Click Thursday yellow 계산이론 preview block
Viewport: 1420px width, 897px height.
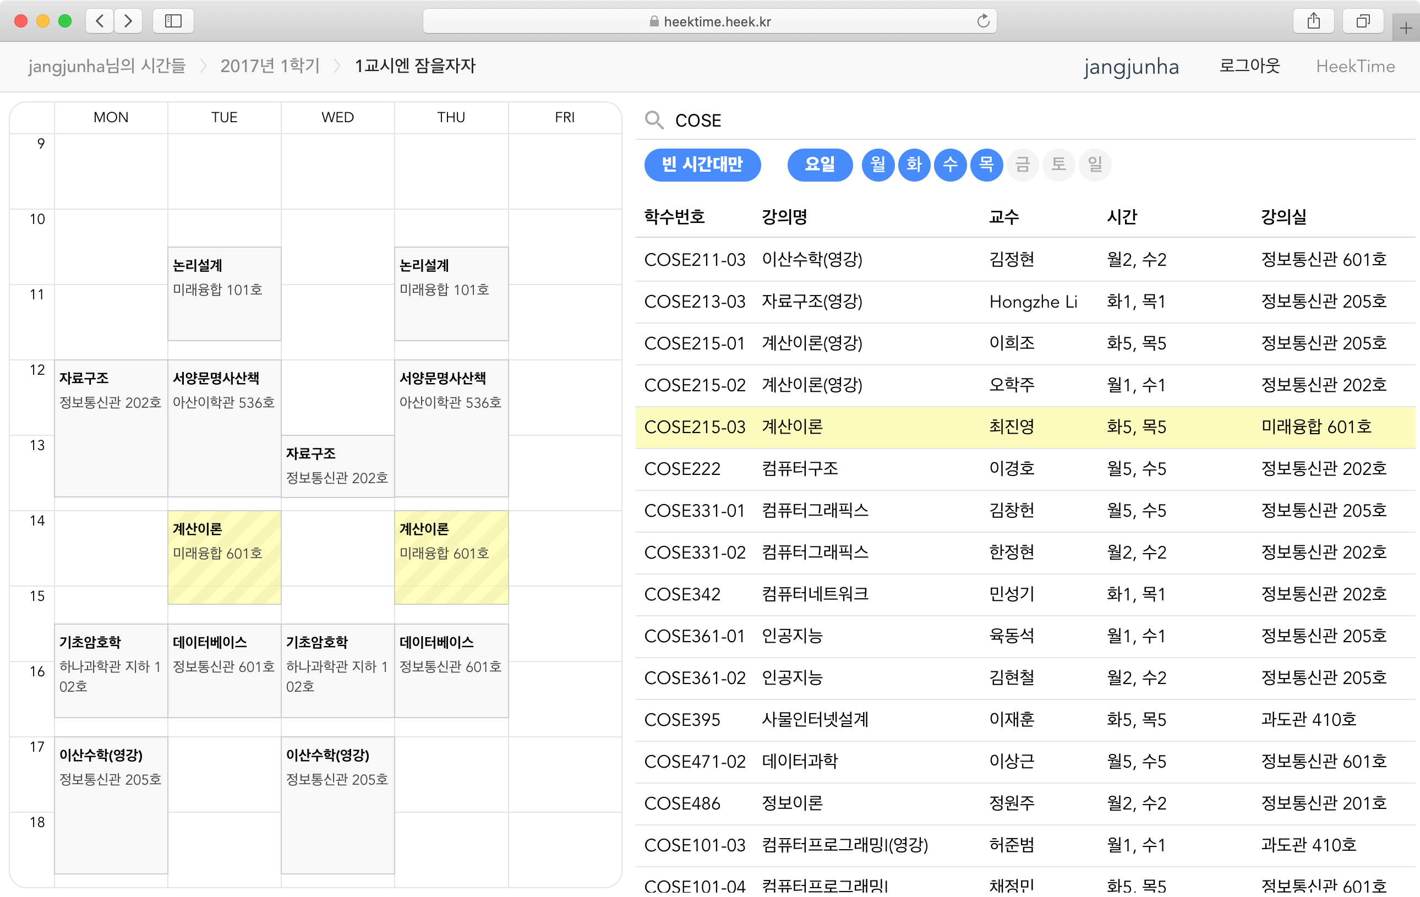(451, 557)
